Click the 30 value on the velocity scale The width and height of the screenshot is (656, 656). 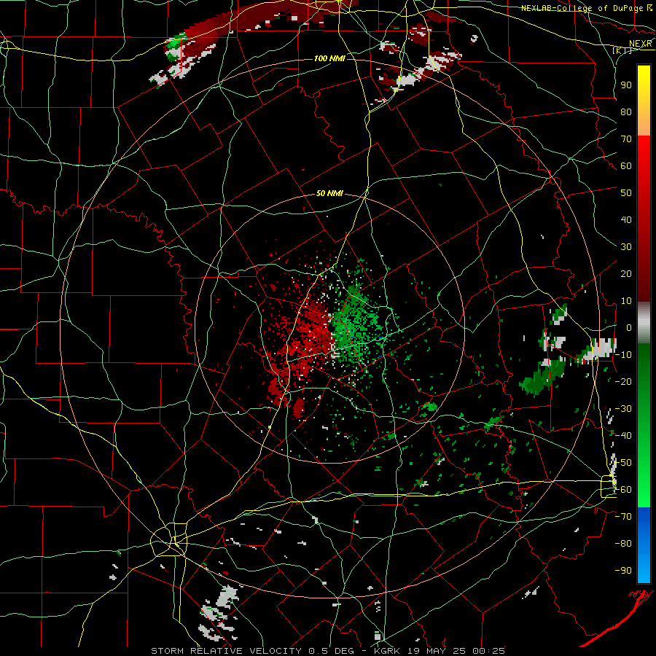(626, 247)
